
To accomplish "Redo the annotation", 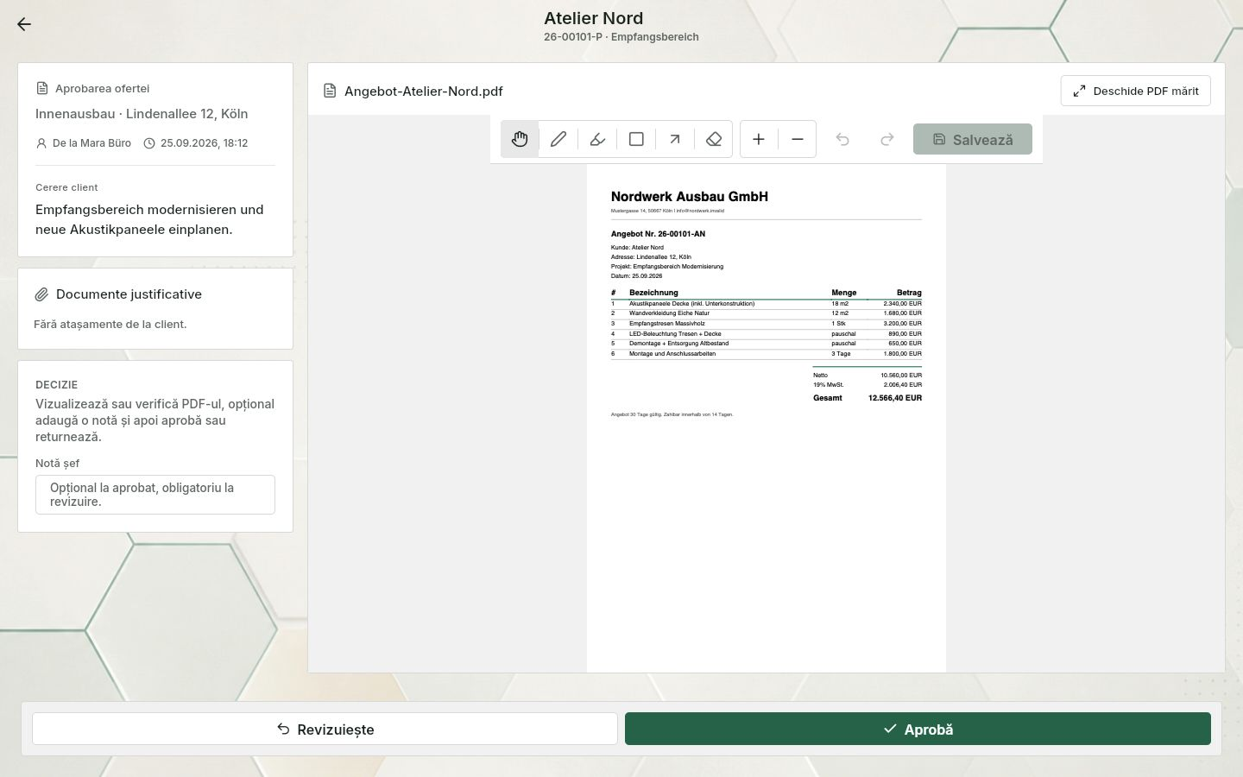I will [887, 139].
